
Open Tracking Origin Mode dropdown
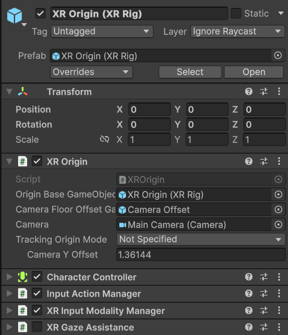coord(201,239)
